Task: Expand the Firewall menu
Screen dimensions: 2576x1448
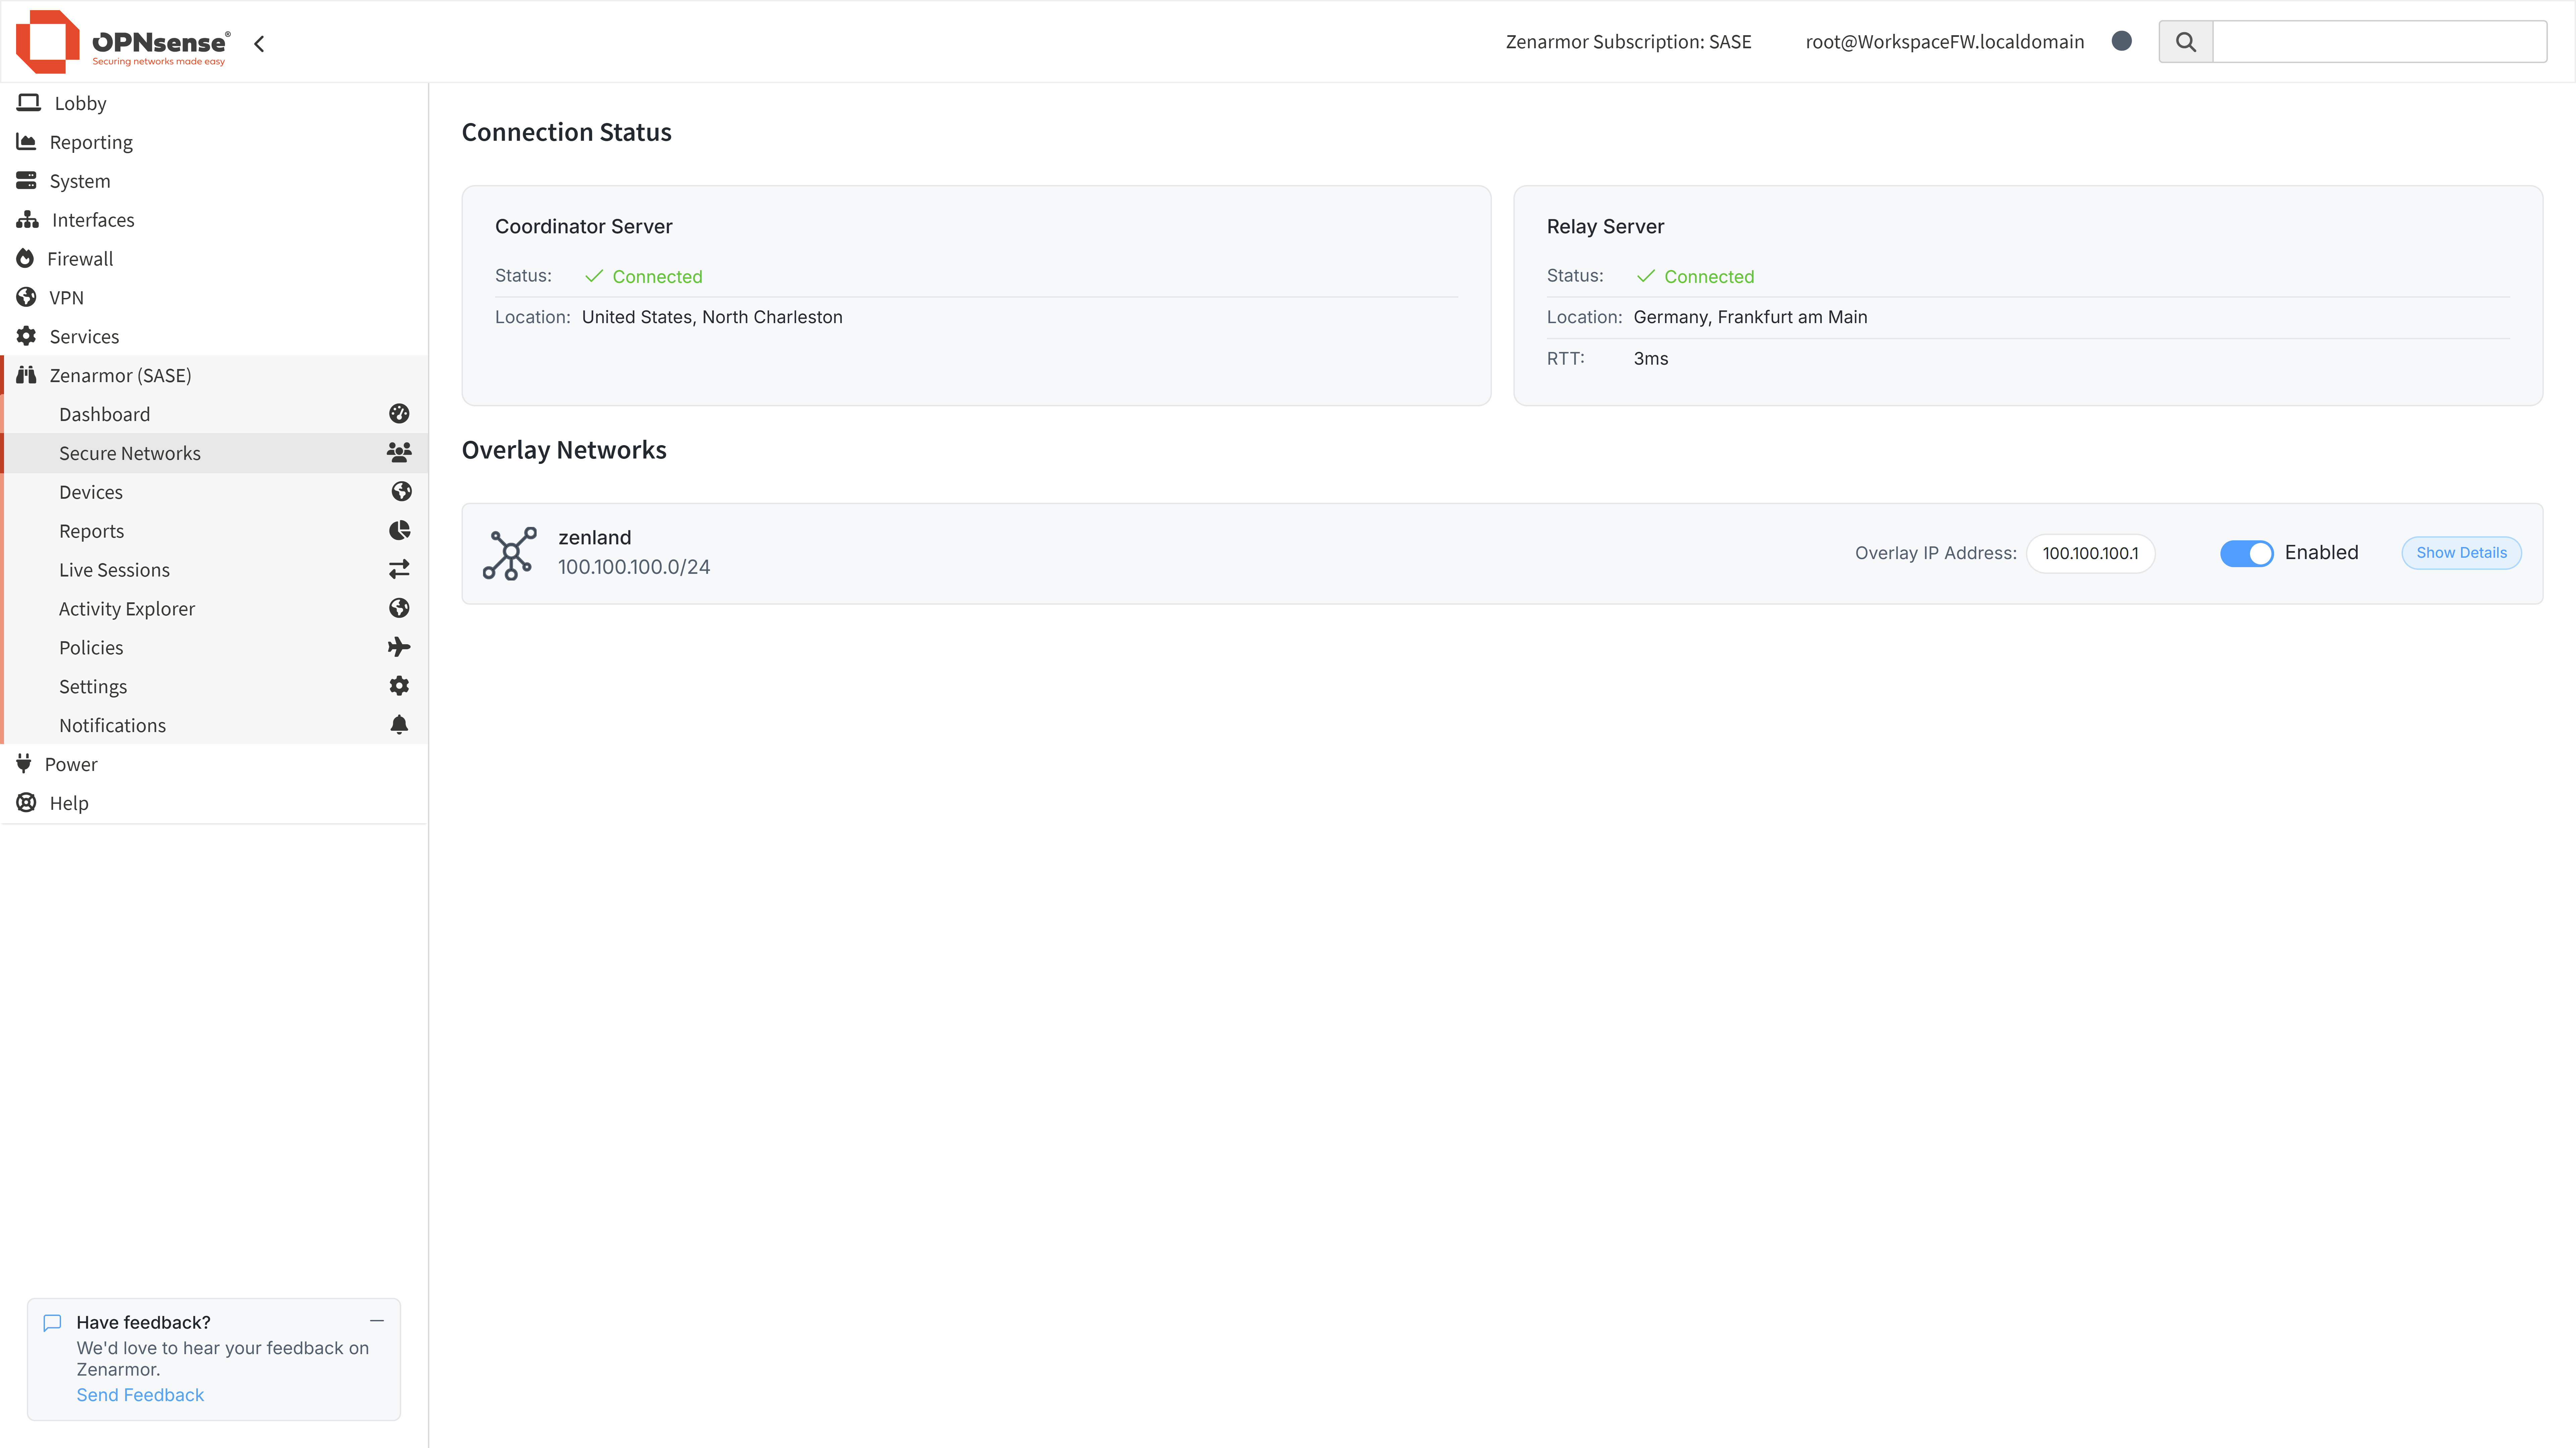Action: point(214,259)
